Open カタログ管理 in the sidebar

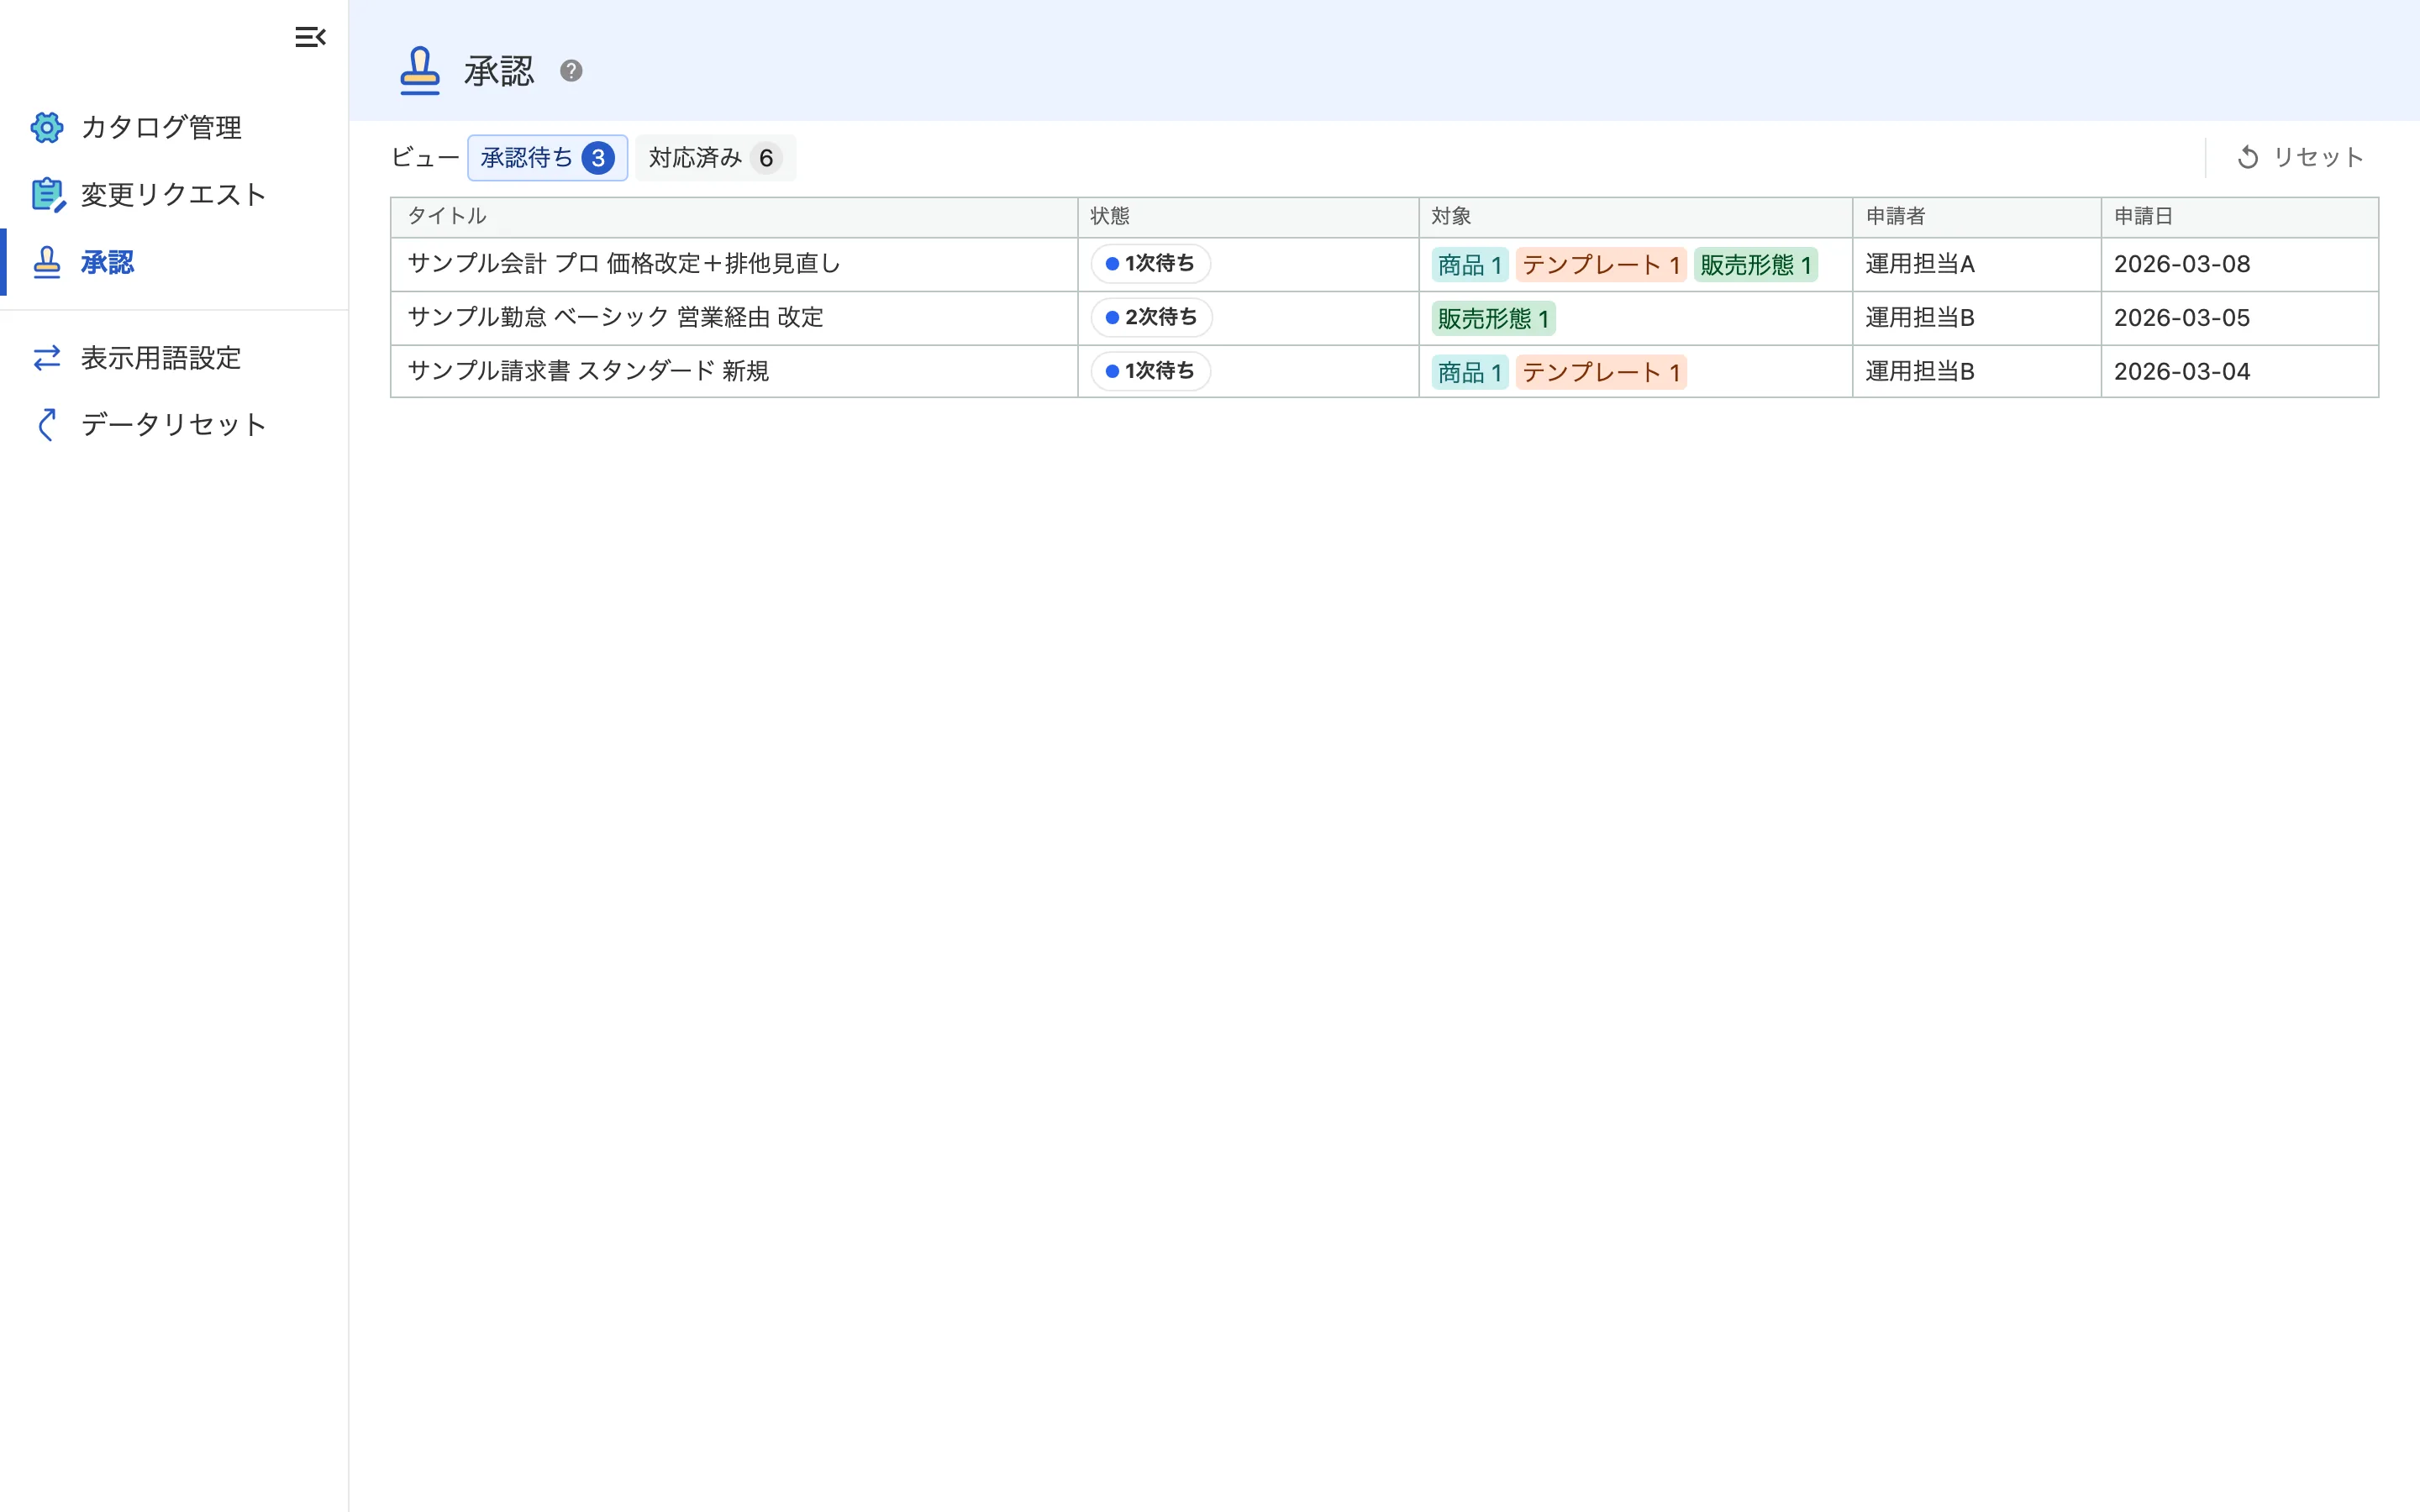[x=174, y=127]
